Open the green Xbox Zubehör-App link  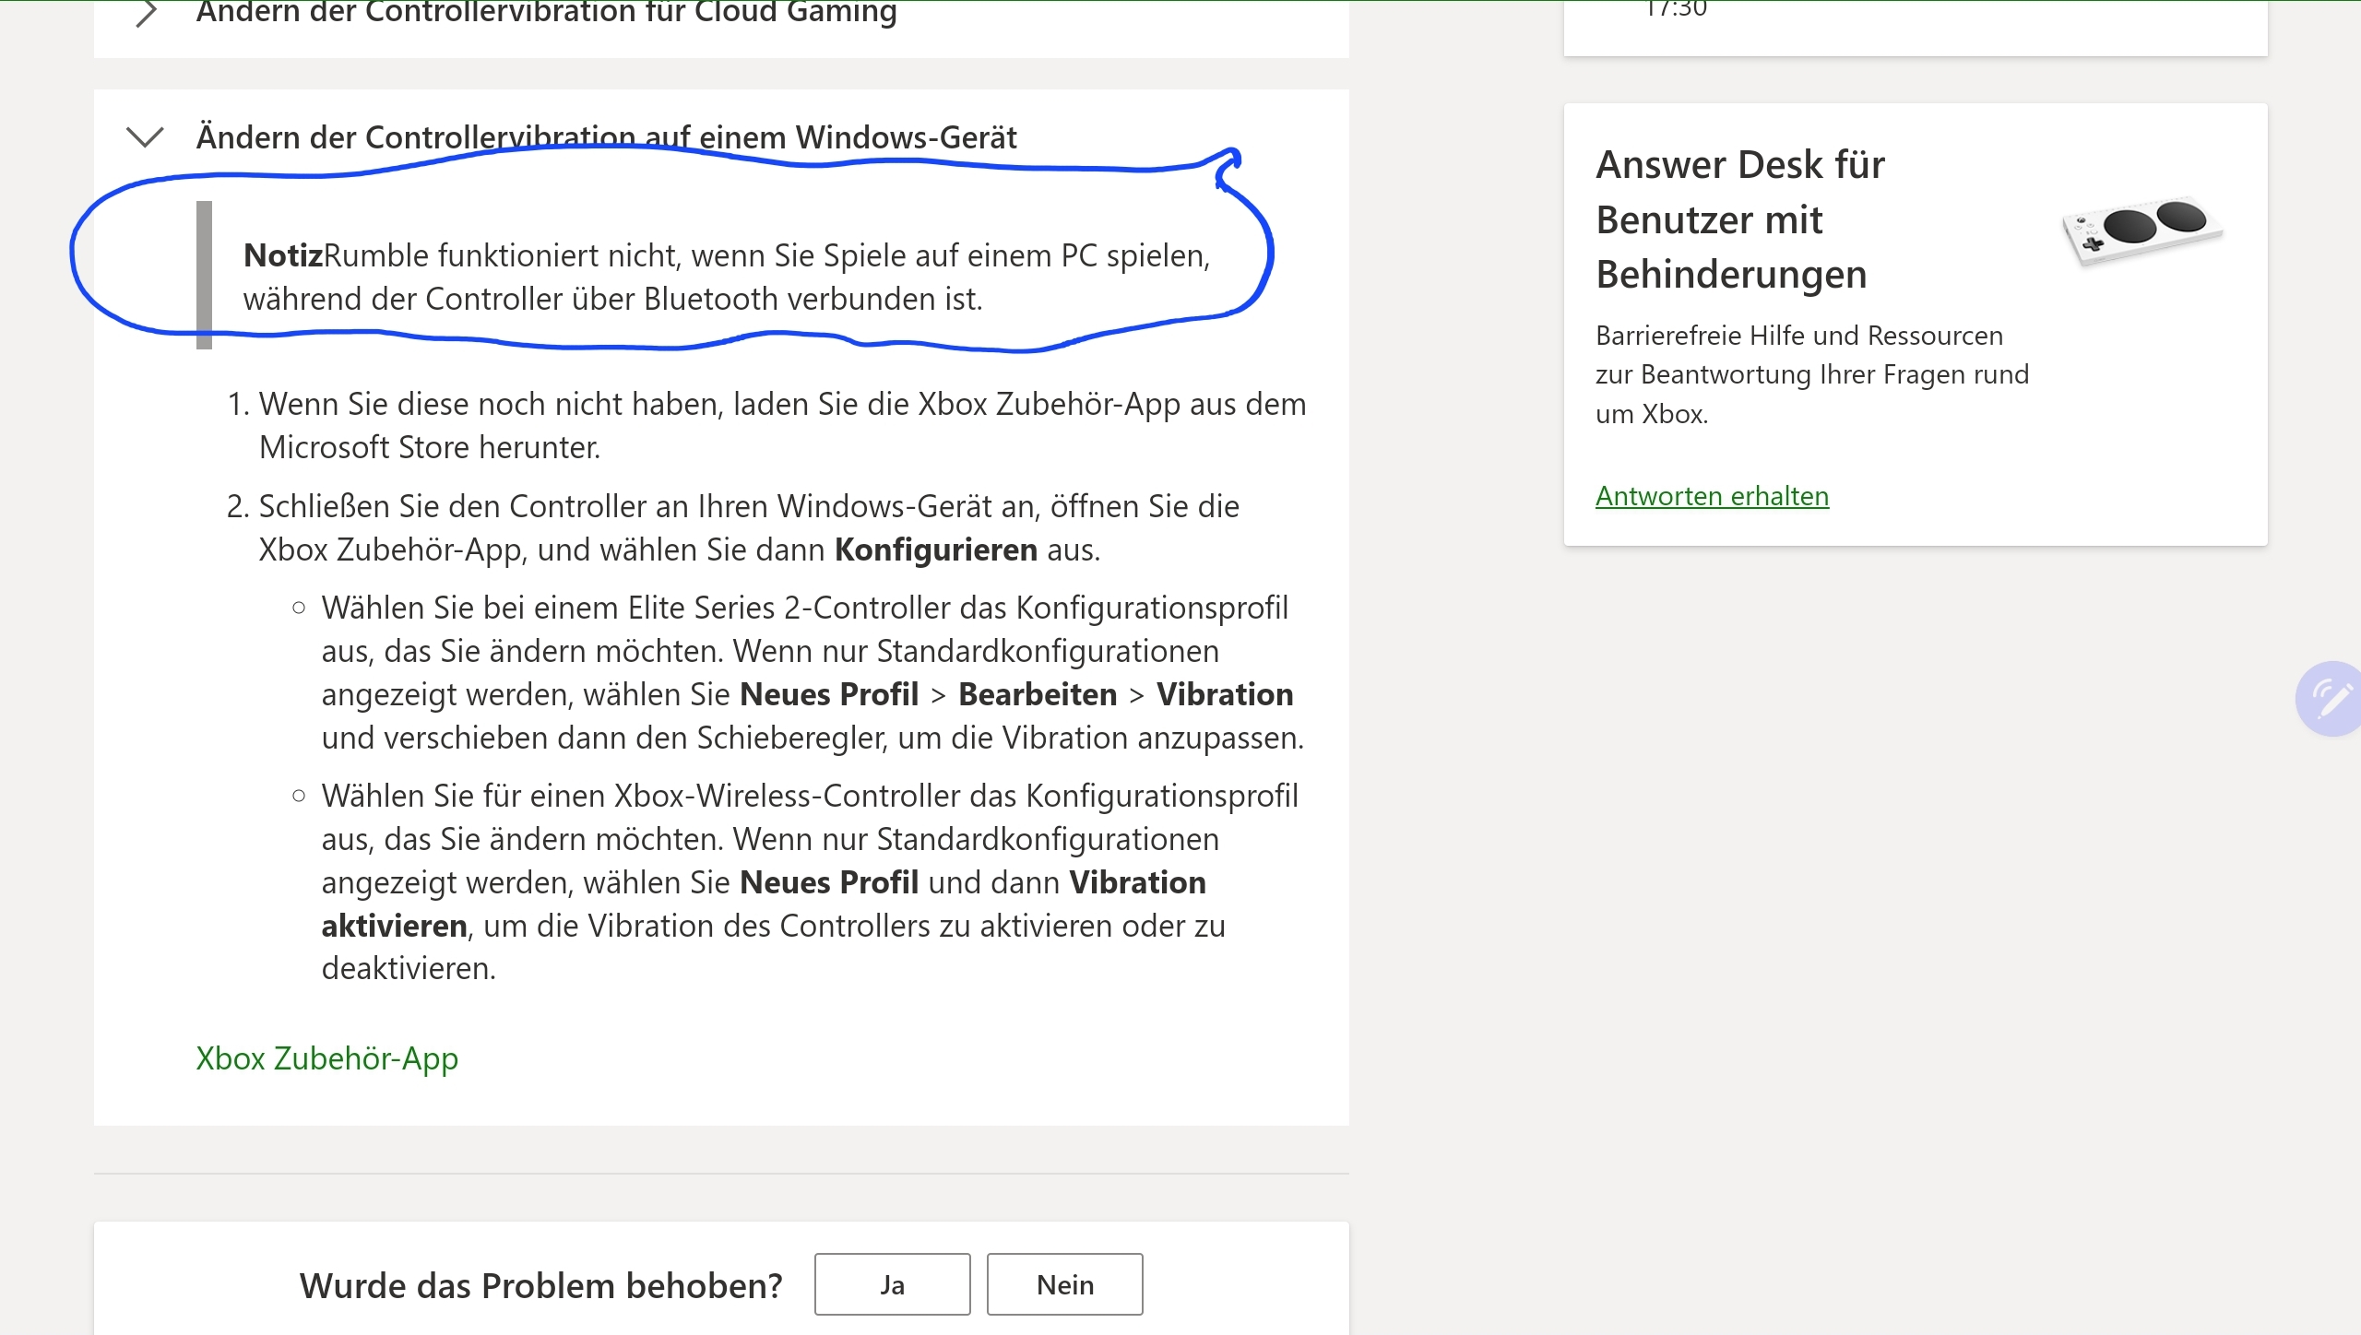pos(326,1057)
